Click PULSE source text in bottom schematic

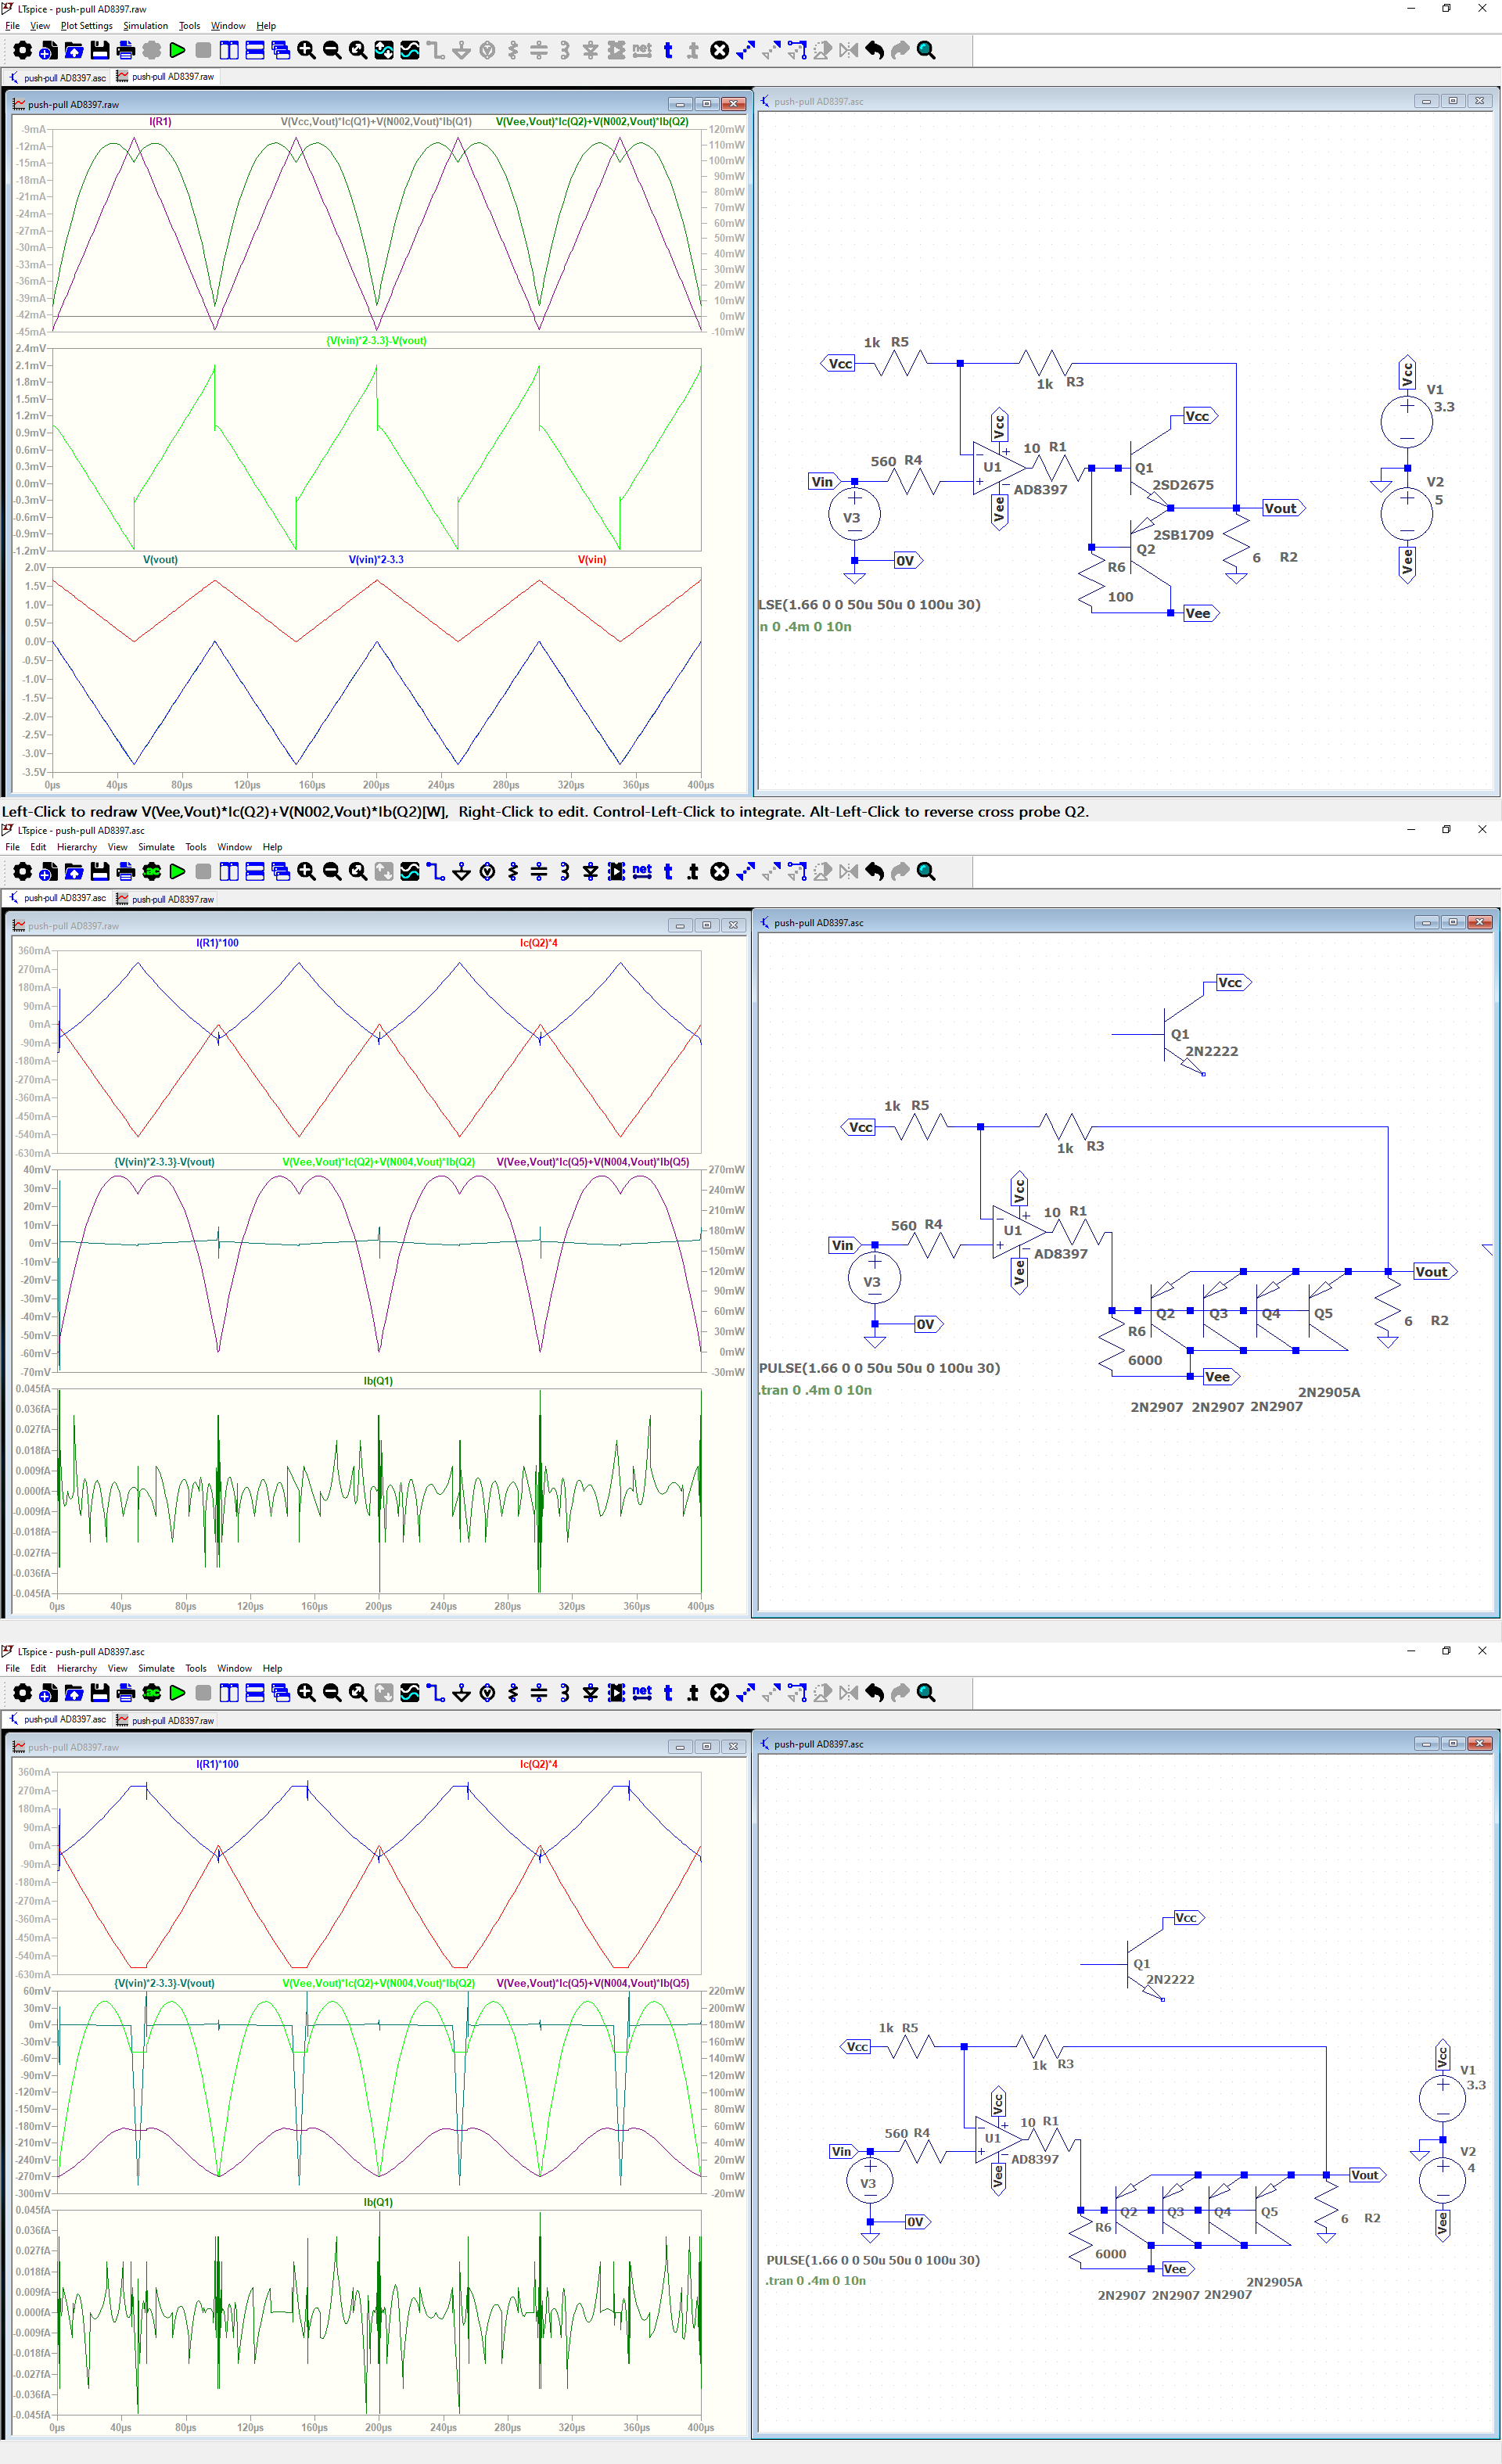pos(873,2260)
